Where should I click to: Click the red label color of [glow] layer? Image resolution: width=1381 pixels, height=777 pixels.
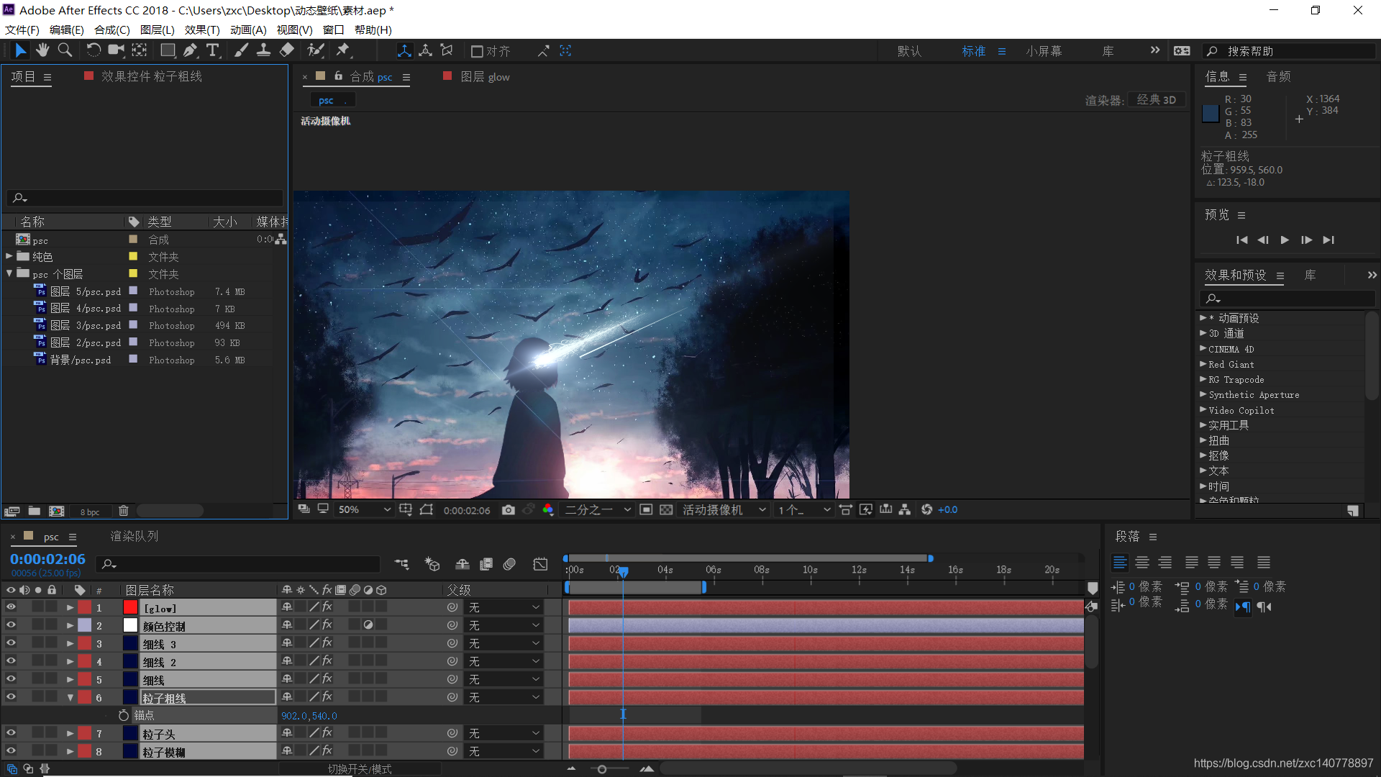(x=85, y=607)
